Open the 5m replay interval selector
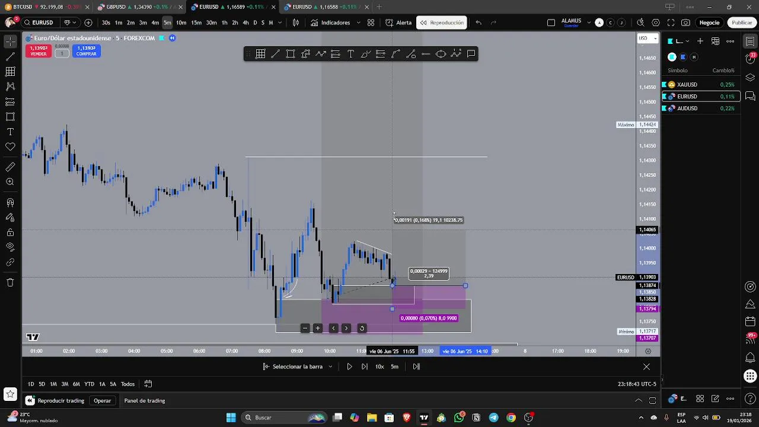 tap(394, 367)
